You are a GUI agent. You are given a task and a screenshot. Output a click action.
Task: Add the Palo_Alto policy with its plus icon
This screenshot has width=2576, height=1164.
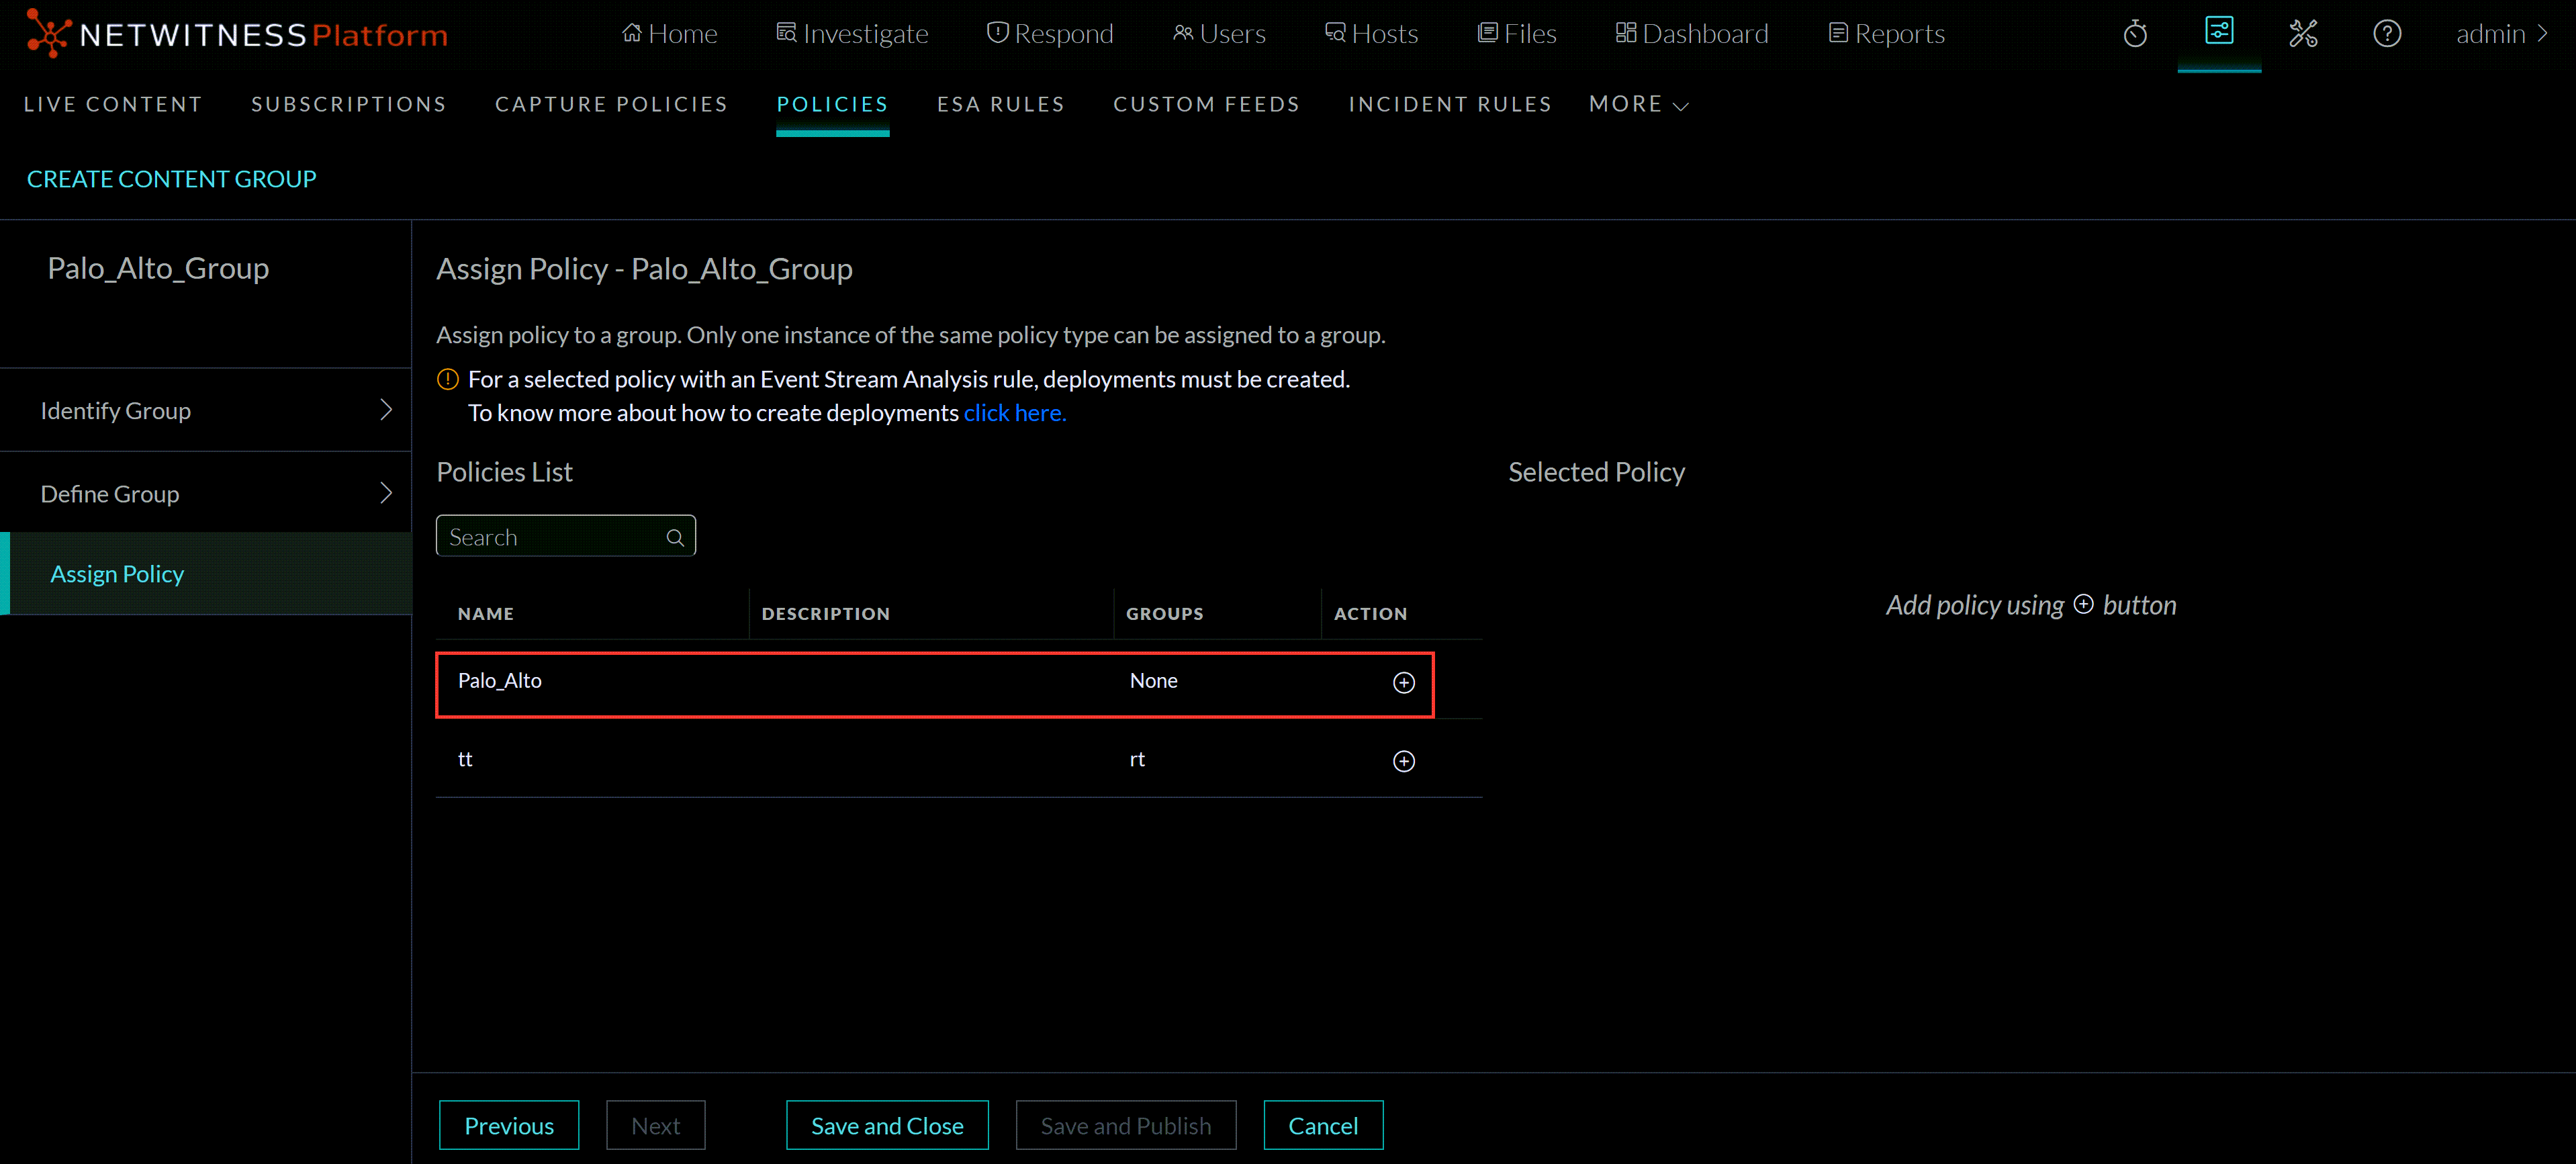click(x=1403, y=683)
